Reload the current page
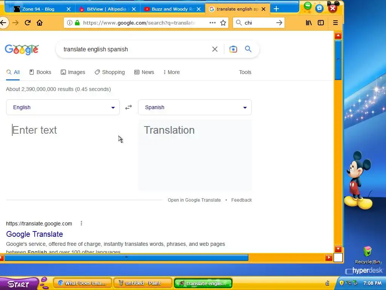This screenshot has height=290, width=386. click(28, 23)
